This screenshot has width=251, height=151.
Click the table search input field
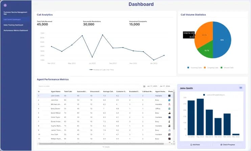point(88,86)
